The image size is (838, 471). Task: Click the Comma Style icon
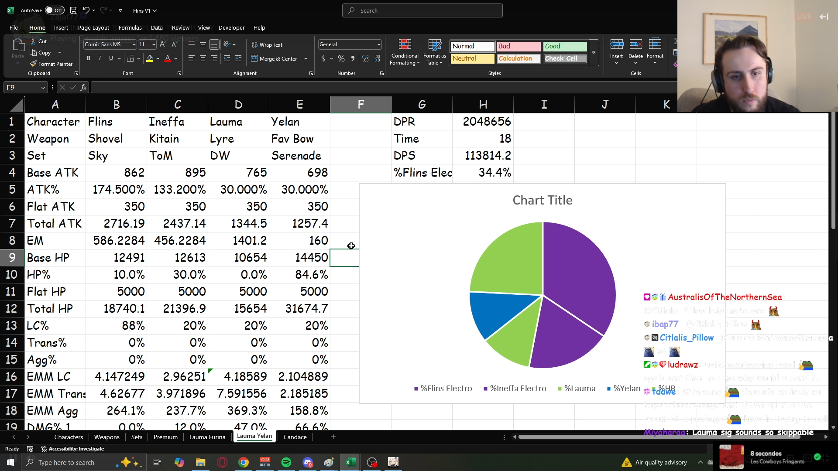tap(353, 58)
